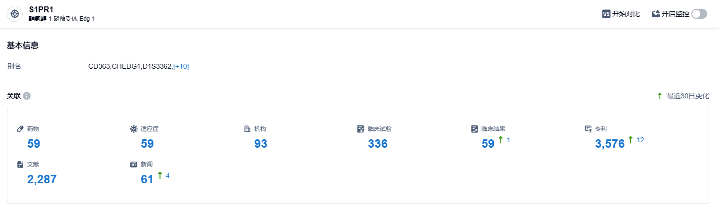Screen dimensions: 719x207
Task: Click the green arrow next to 临床结果 count
Action: pyautogui.click(x=501, y=140)
